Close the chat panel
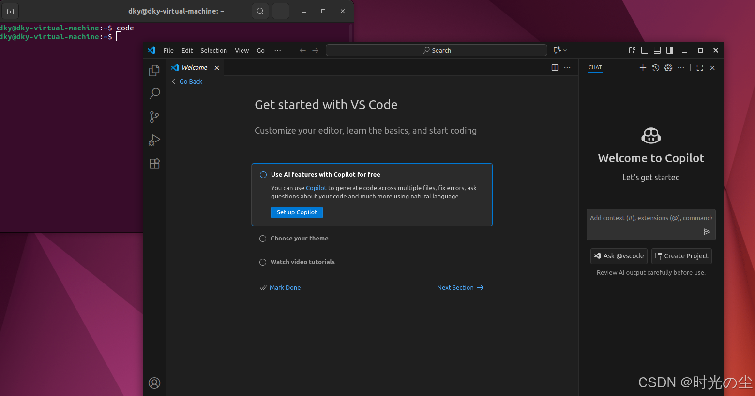755x396 pixels. (712, 68)
